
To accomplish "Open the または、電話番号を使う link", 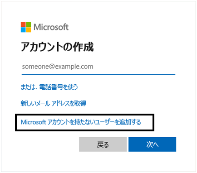I will tap(49, 87).
